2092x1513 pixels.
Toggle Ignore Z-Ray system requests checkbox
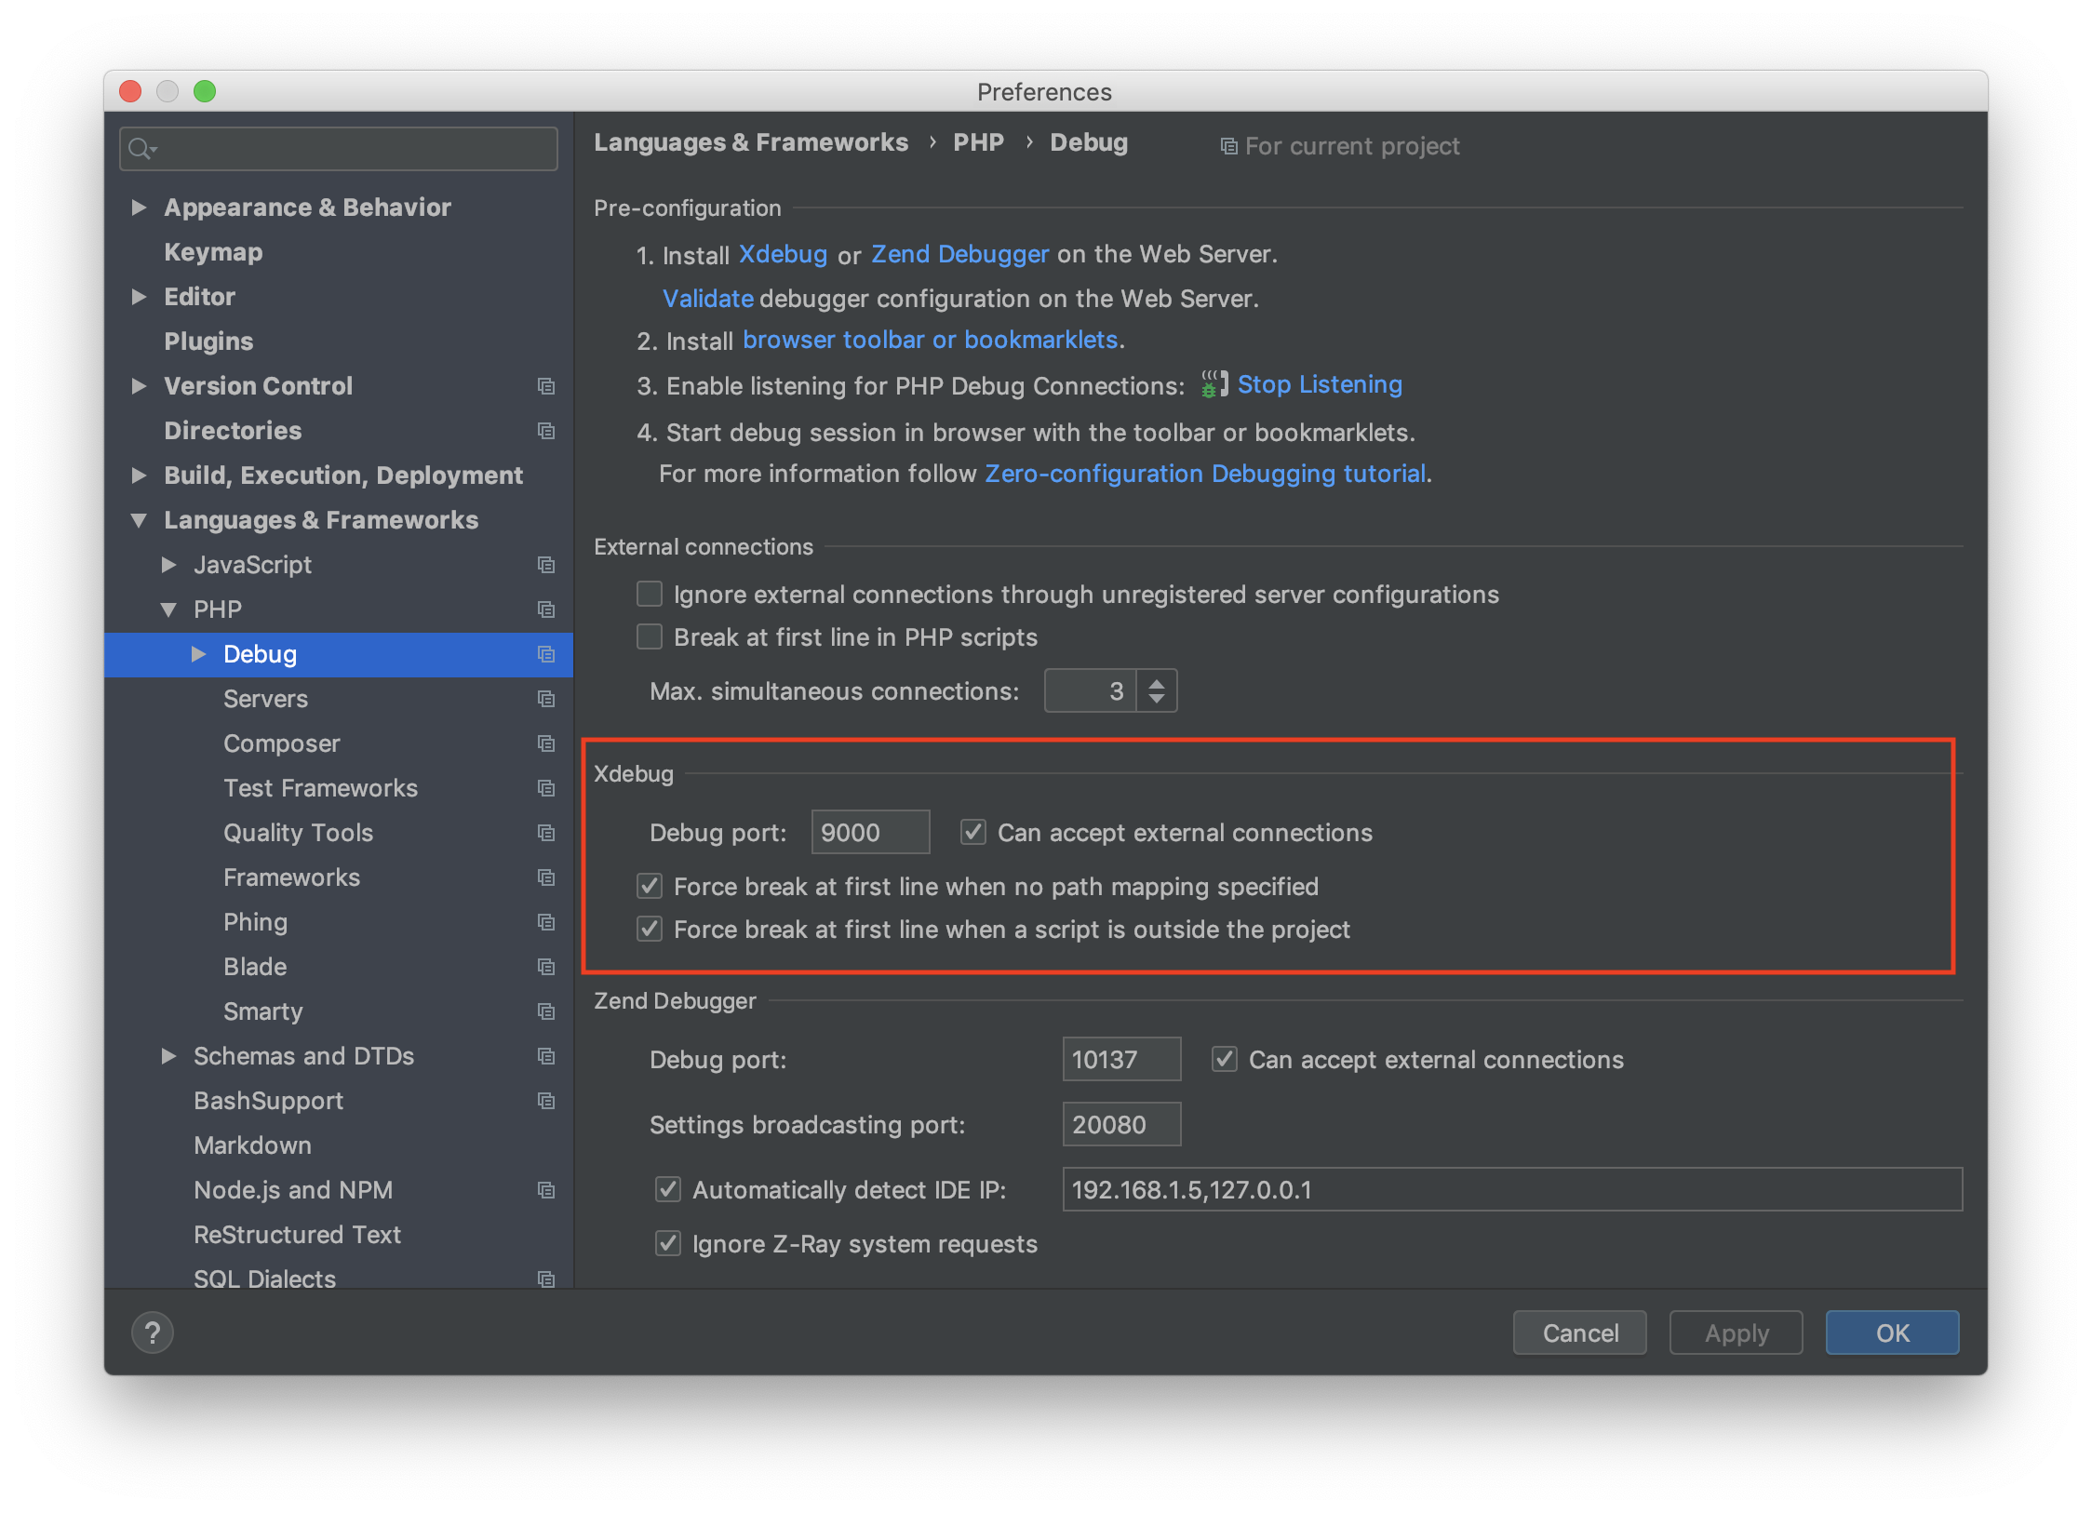coord(668,1243)
